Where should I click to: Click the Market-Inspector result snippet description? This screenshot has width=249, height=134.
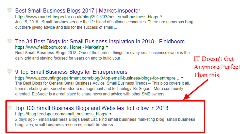[x=104, y=25]
